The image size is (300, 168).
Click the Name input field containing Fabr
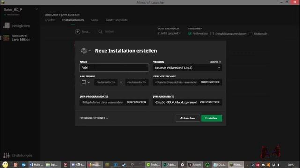click(114, 68)
